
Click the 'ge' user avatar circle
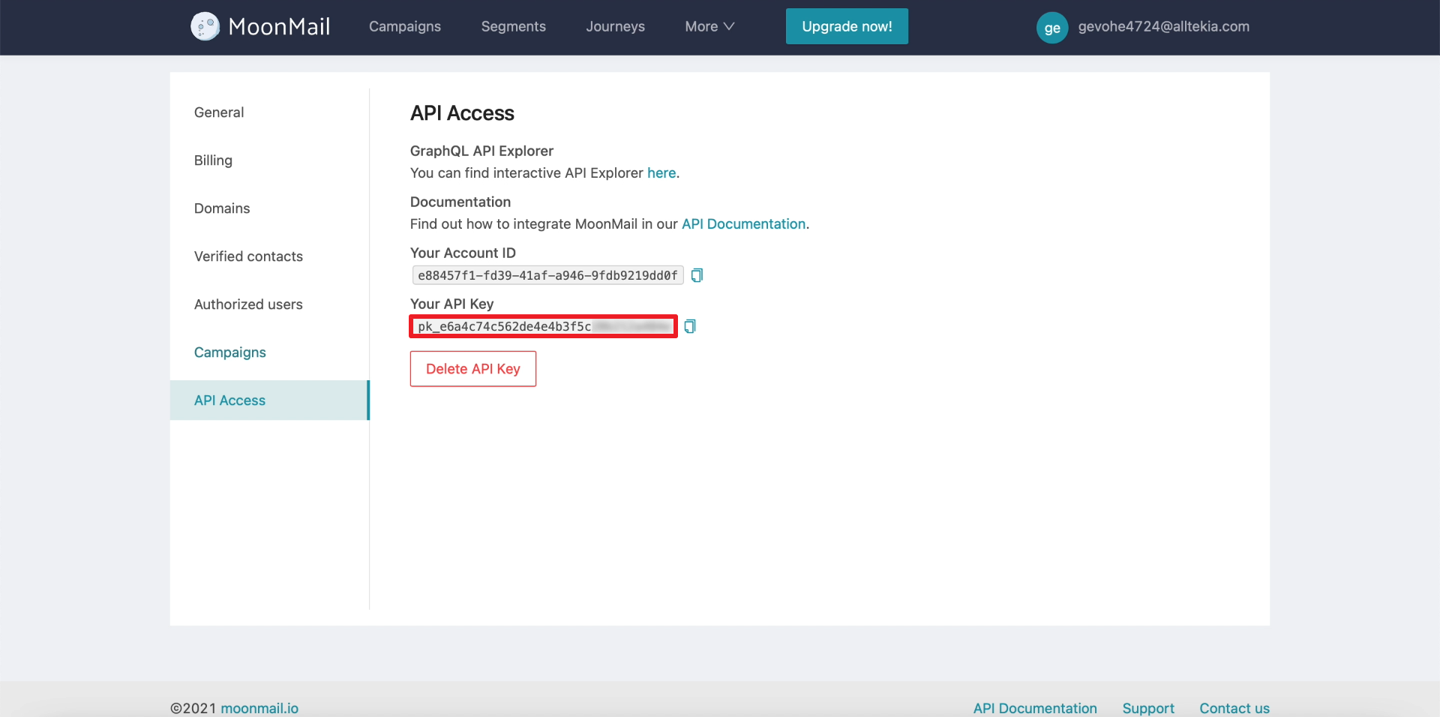tap(1052, 28)
